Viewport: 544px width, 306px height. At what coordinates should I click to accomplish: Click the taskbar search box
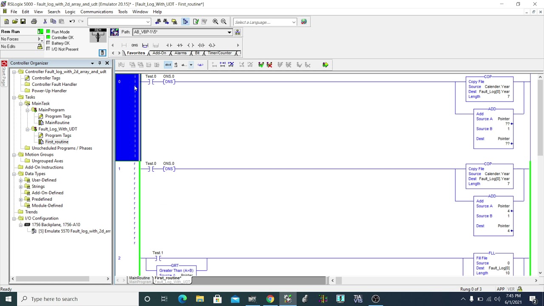[78, 299]
